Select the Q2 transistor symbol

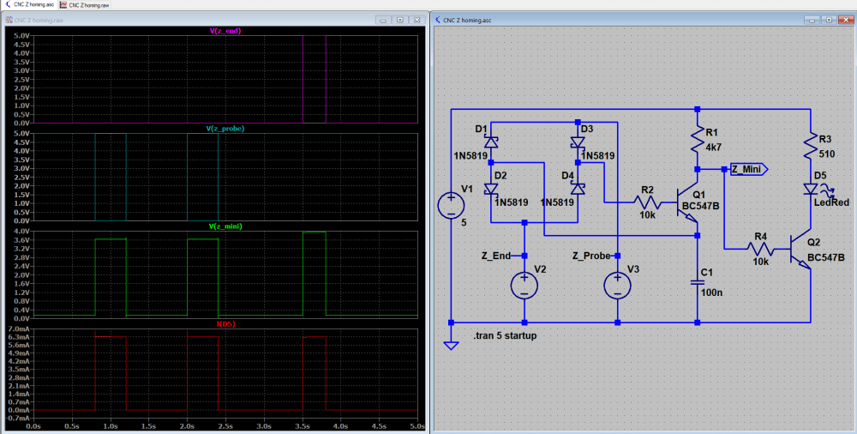point(801,249)
